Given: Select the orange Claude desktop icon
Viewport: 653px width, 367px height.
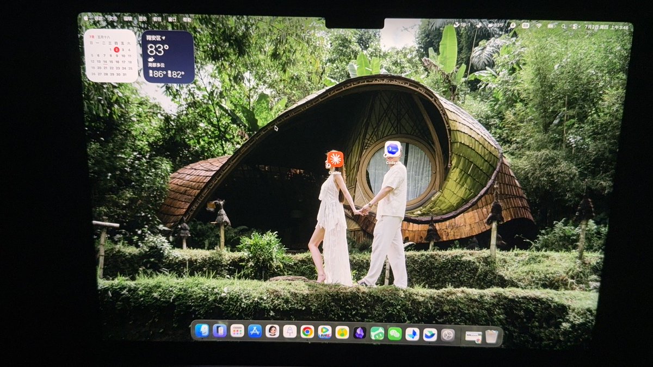Looking at the screenshot, I should coord(335,159).
